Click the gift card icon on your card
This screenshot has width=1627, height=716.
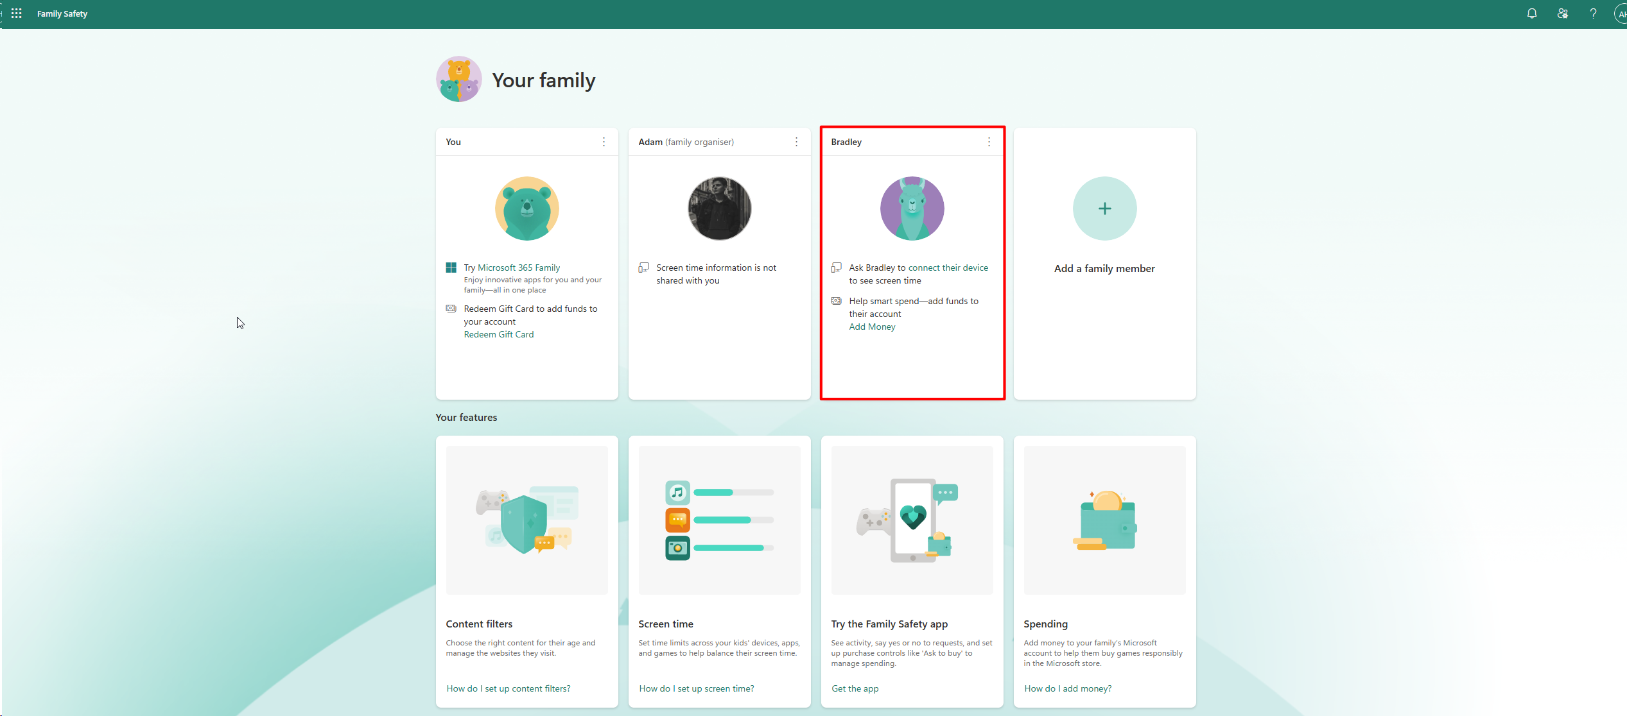451,308
